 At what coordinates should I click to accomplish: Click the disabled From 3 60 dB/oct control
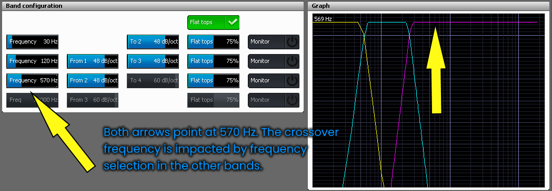click(93, 100)
